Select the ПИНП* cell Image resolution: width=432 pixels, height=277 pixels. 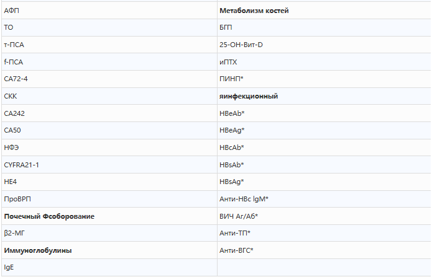[324, 79]
